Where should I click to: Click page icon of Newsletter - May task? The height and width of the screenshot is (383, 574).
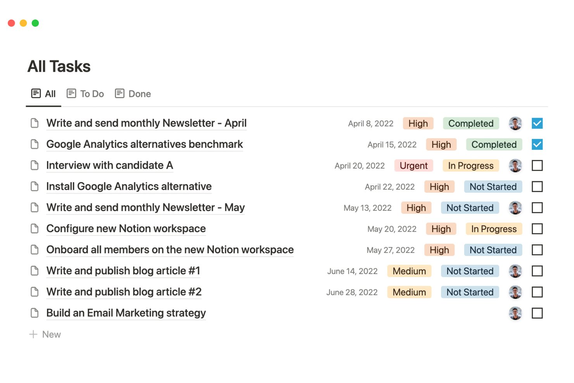[x=35, y=208]
